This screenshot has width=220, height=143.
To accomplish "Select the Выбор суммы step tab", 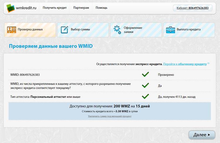I will point(83,30).
